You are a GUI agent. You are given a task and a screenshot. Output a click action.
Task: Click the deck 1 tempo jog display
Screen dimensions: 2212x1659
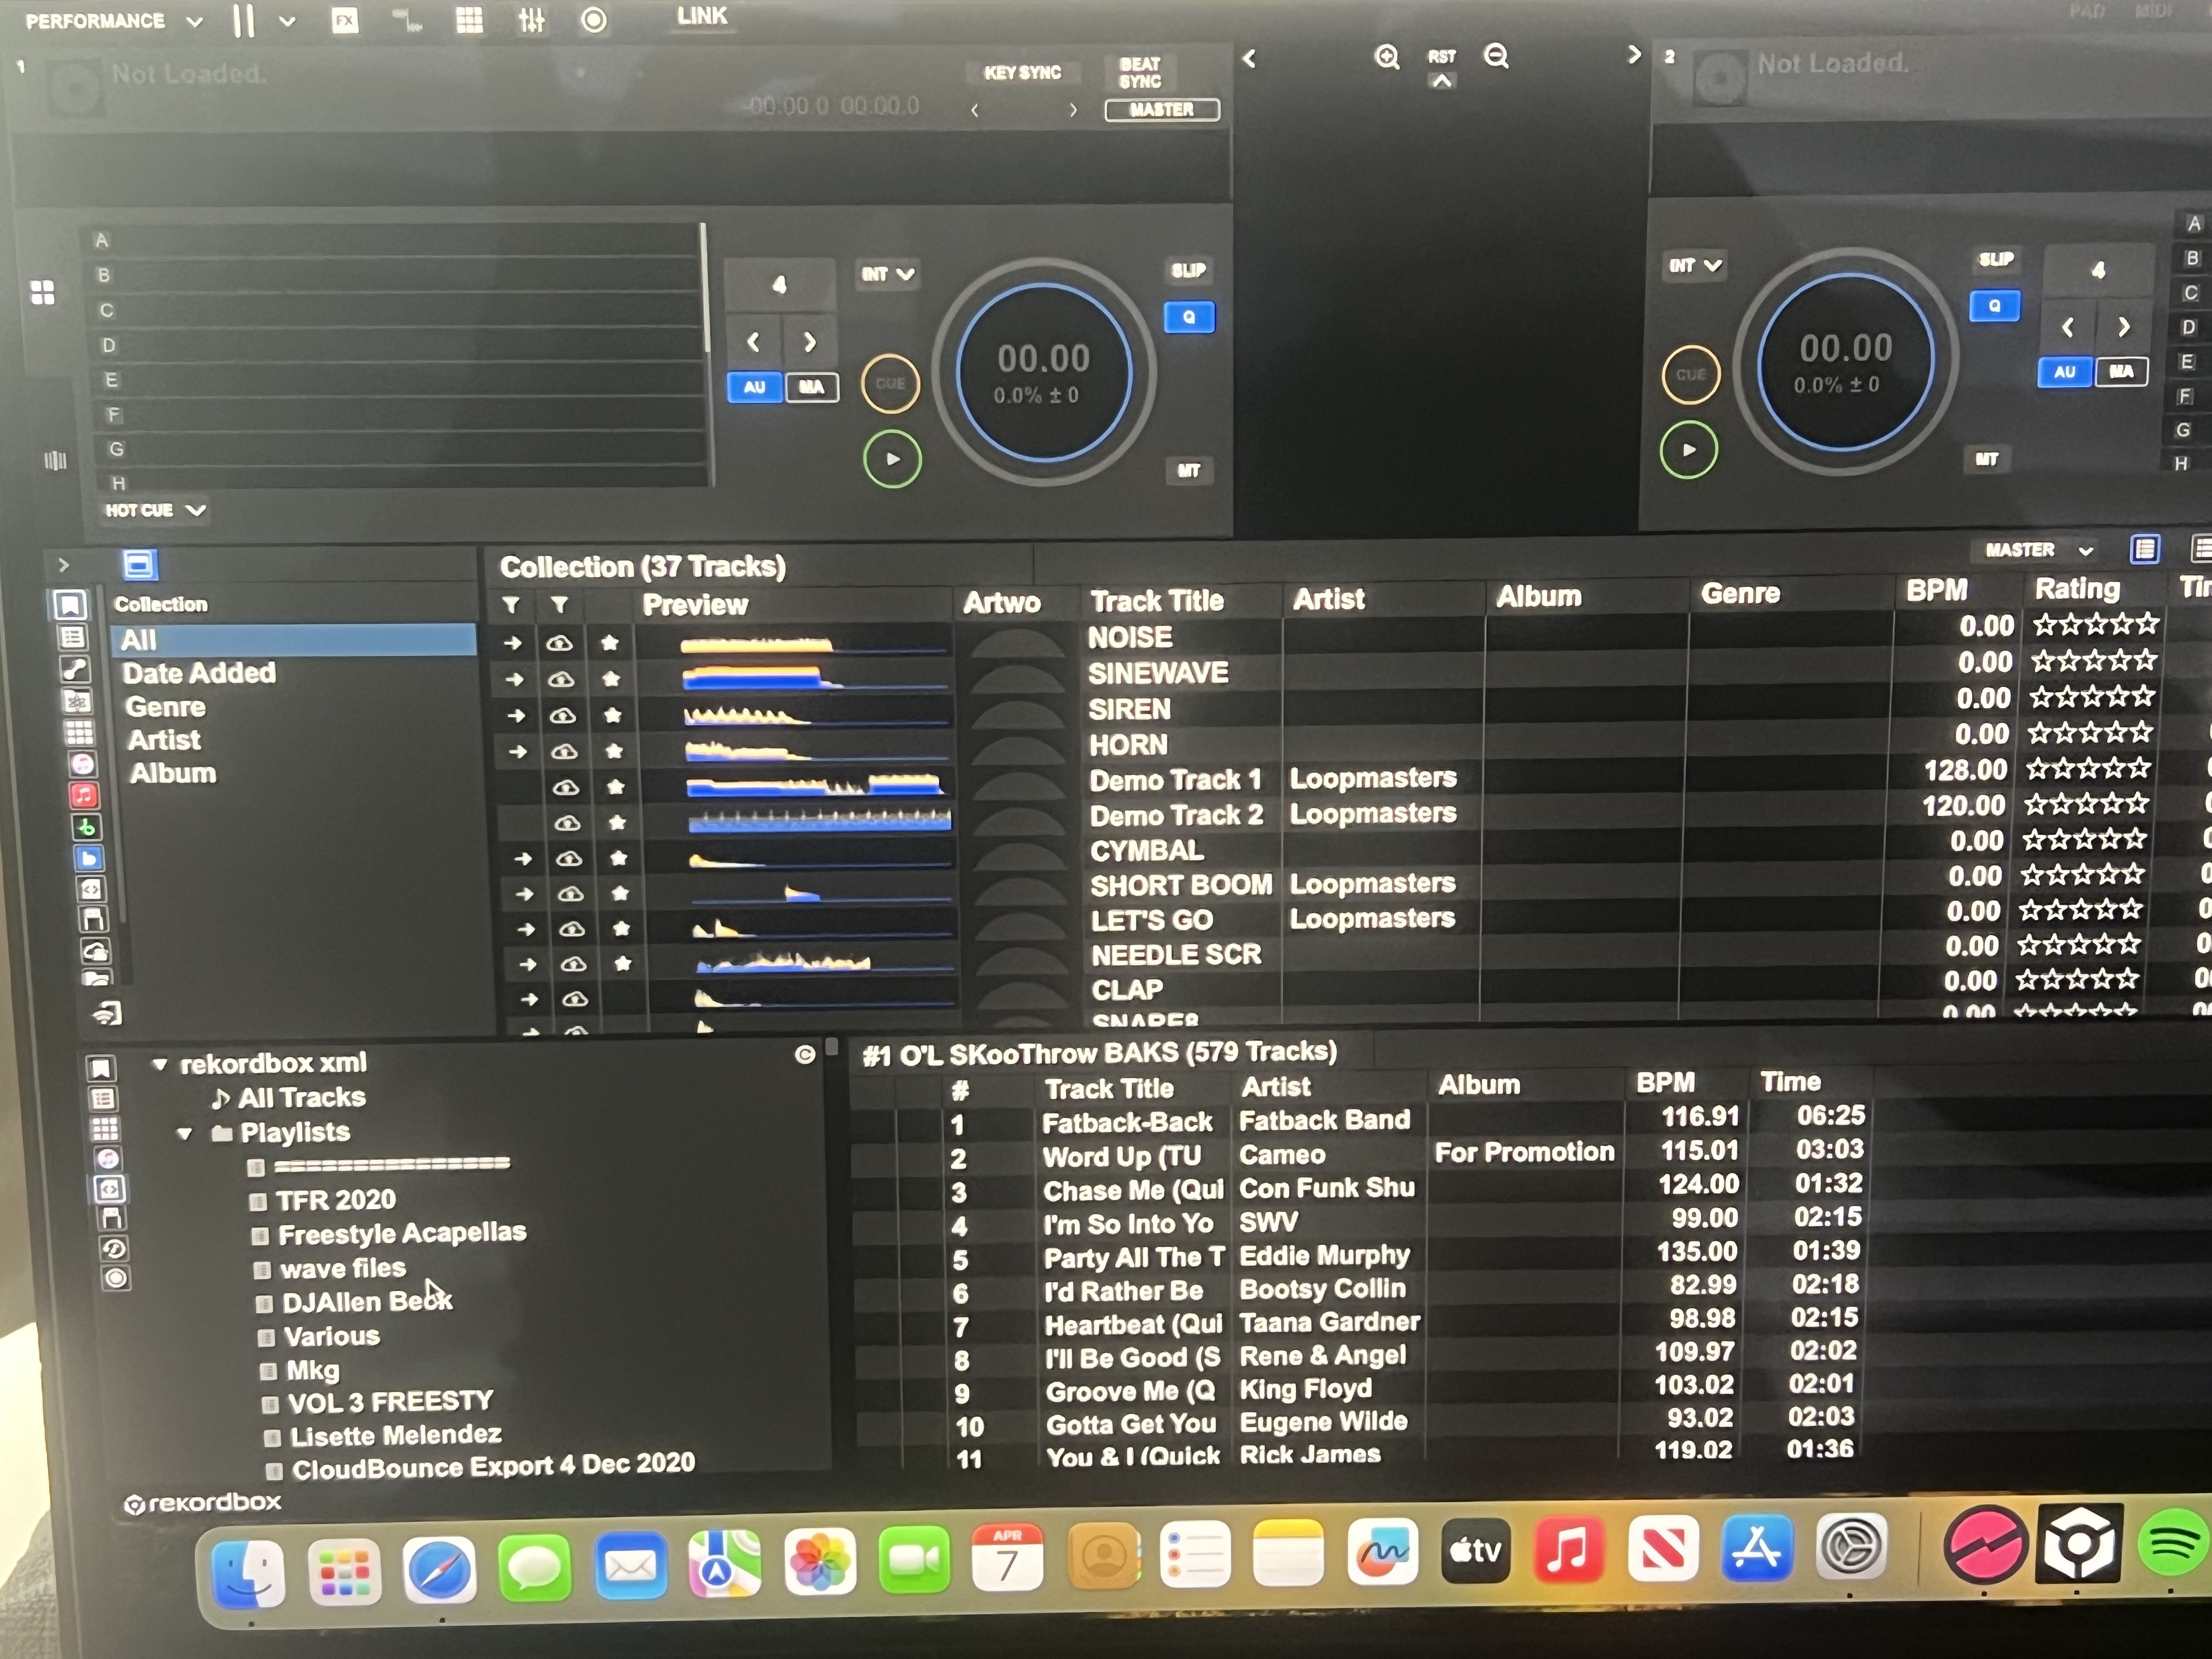[1043, 373]
